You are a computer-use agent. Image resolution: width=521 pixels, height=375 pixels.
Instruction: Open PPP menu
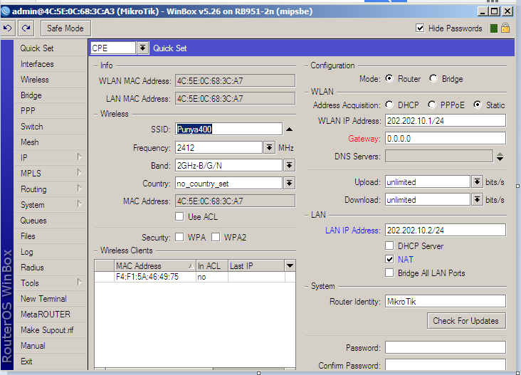pos(51,110)
